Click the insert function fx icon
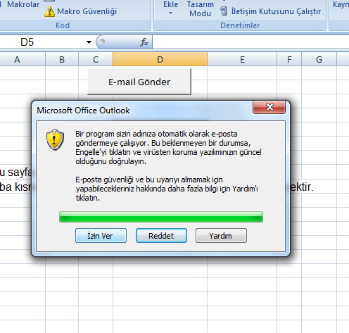 [144, 42]
